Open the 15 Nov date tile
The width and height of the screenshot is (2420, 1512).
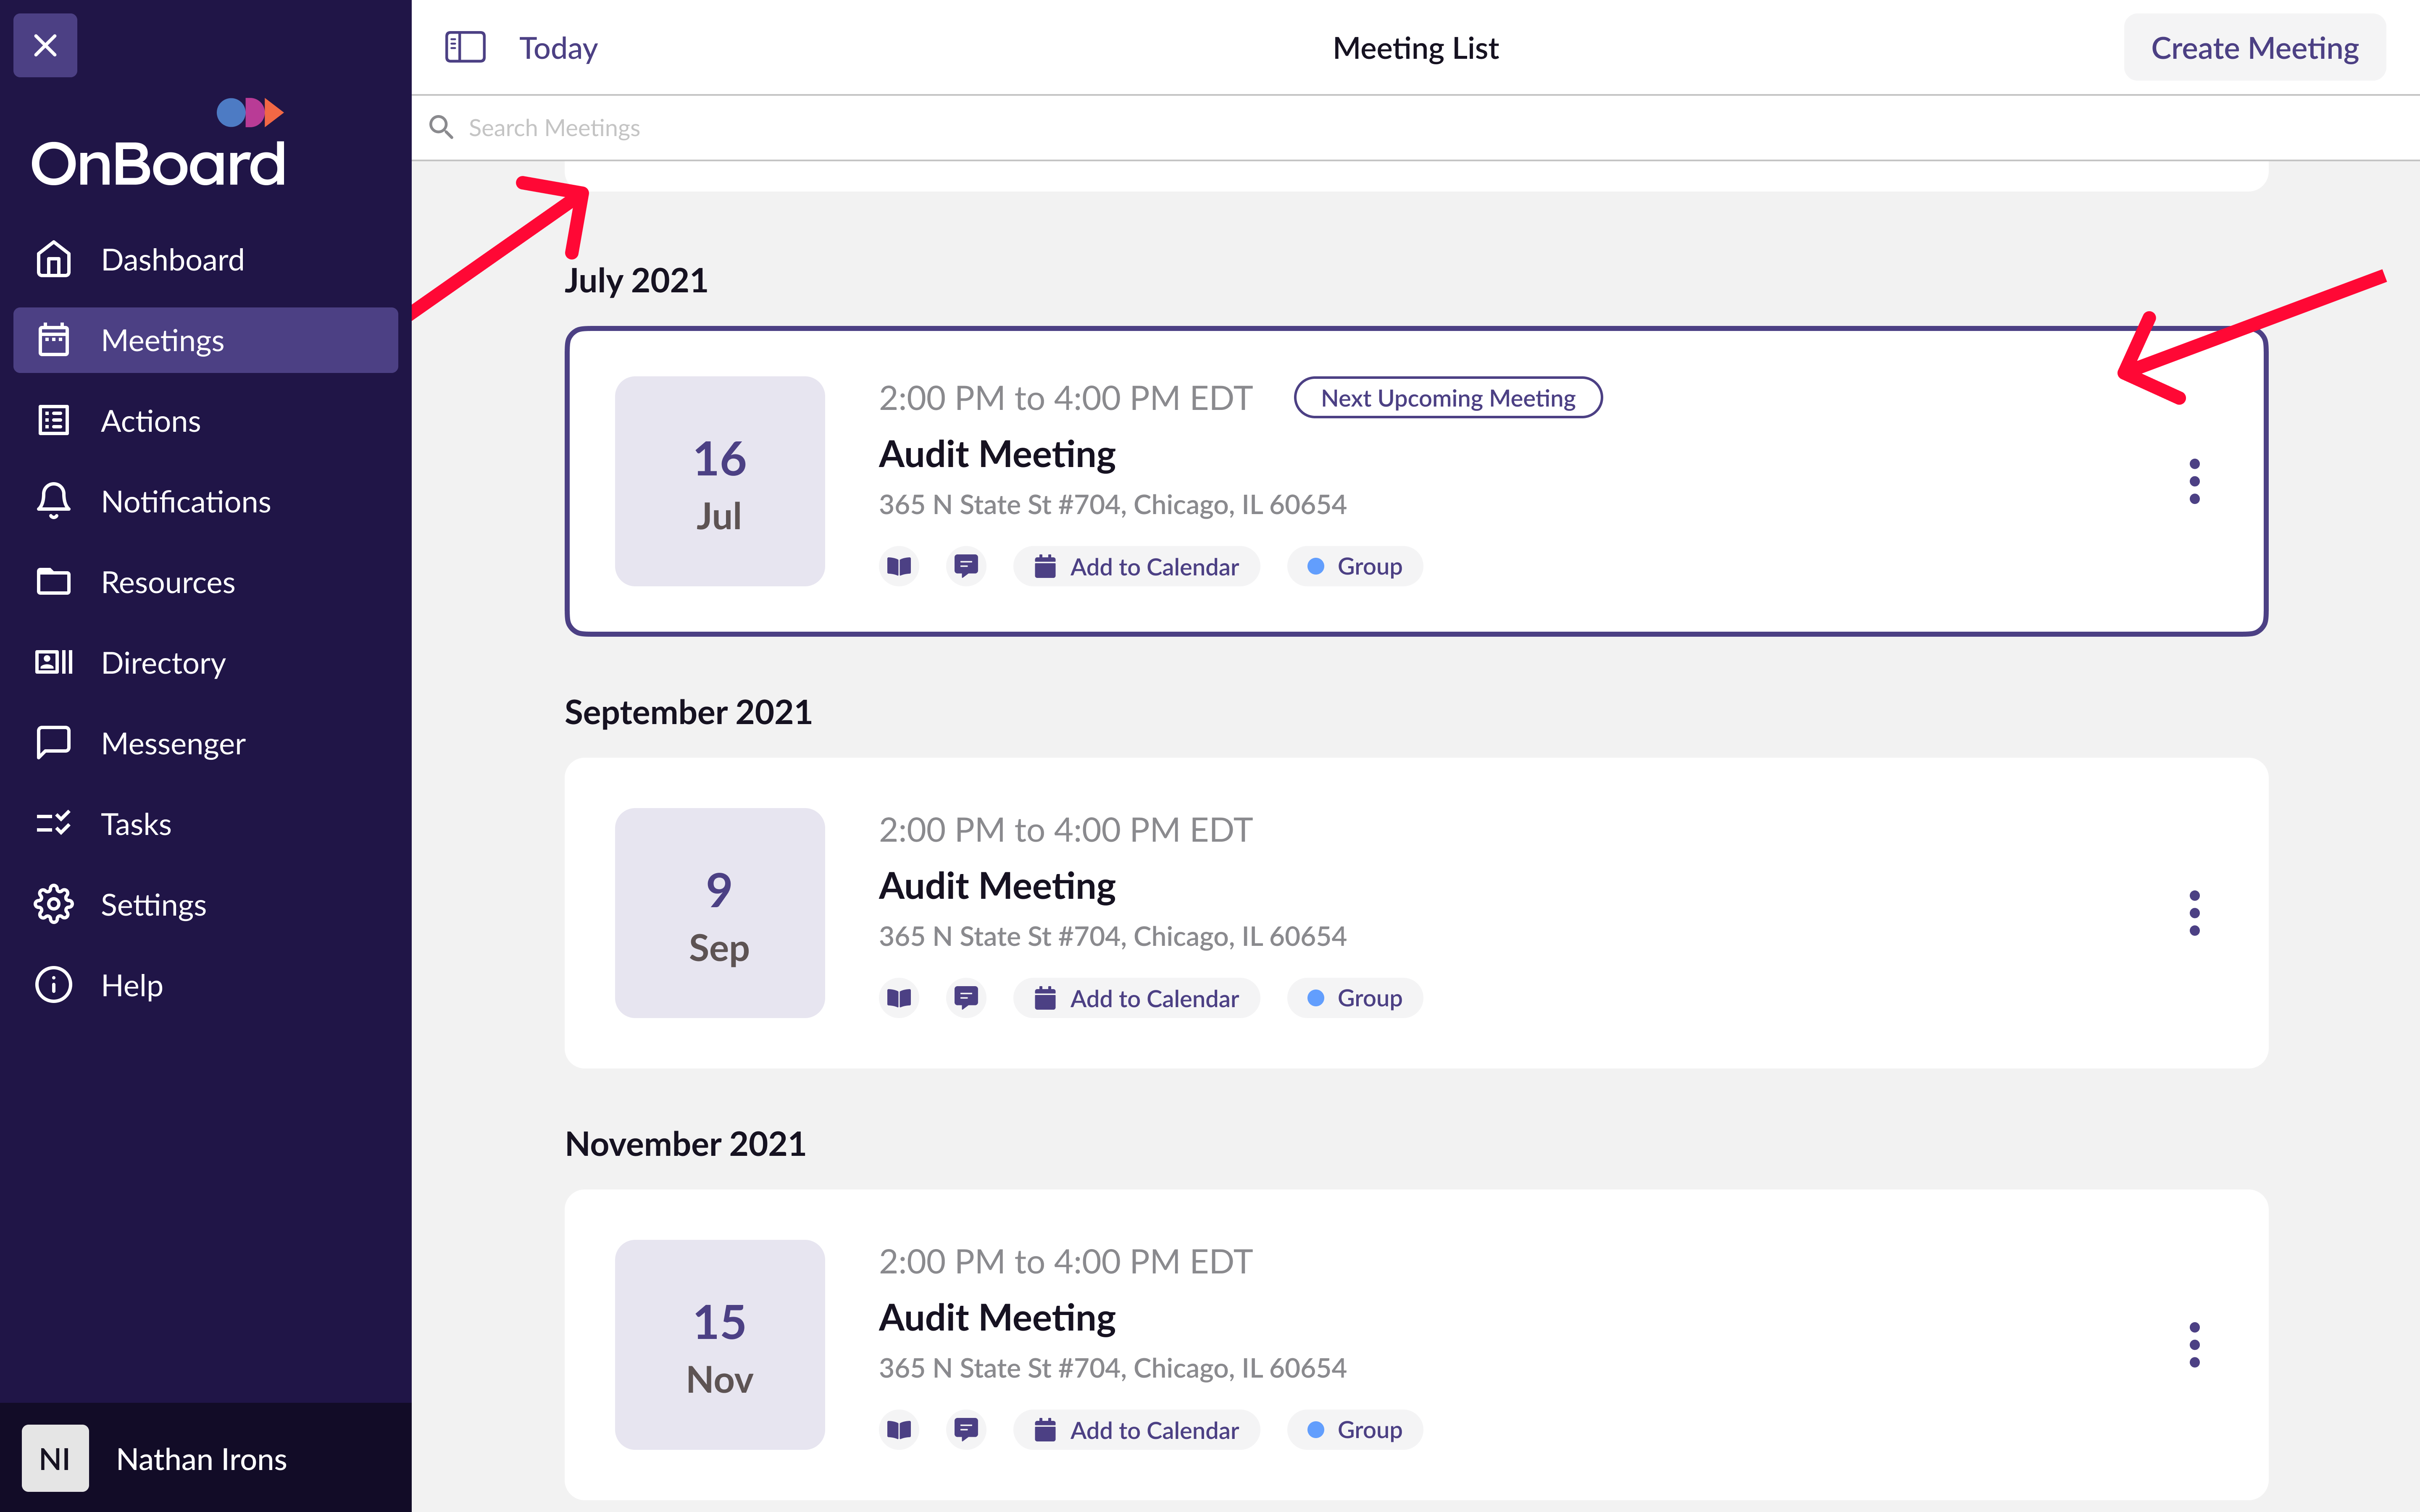(720, 1345)
